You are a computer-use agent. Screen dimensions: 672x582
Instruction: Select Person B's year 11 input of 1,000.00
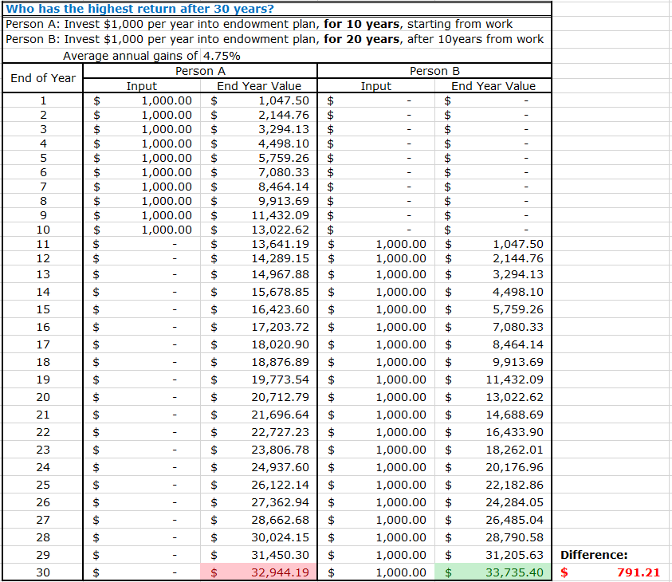pos(375,244)
